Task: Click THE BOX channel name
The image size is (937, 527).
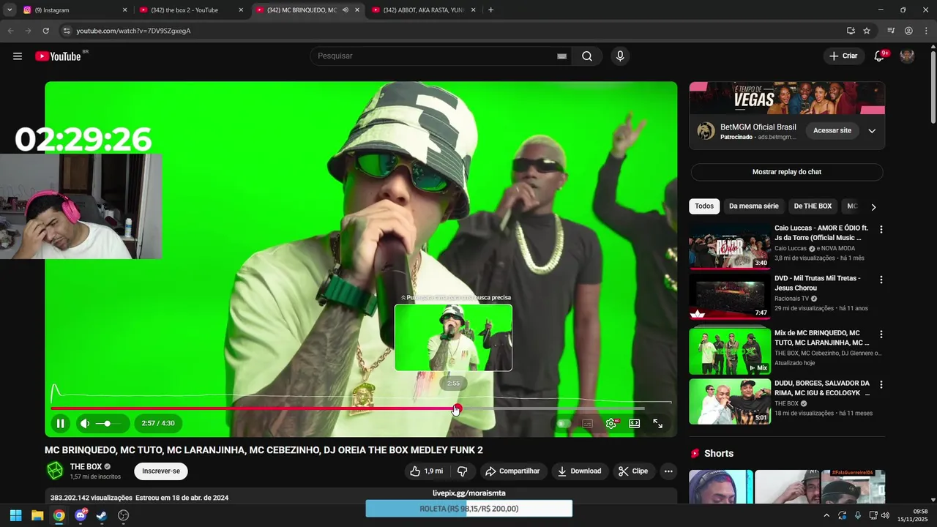Action: (86, 467)
